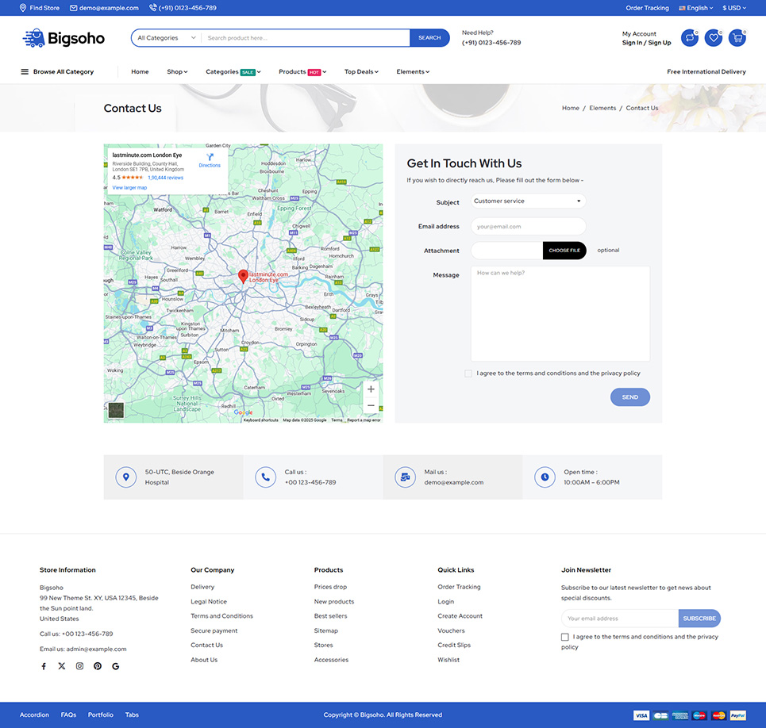Click the wishlist heart icon
Screen dimensions: 766x728
[x=714, y=37]
